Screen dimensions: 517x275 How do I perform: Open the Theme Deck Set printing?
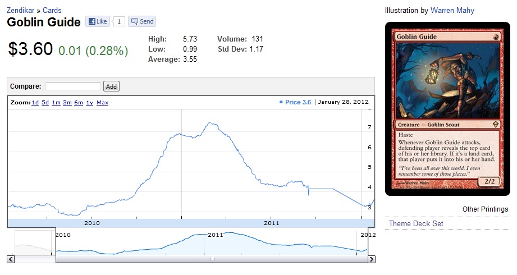point(416,223)
